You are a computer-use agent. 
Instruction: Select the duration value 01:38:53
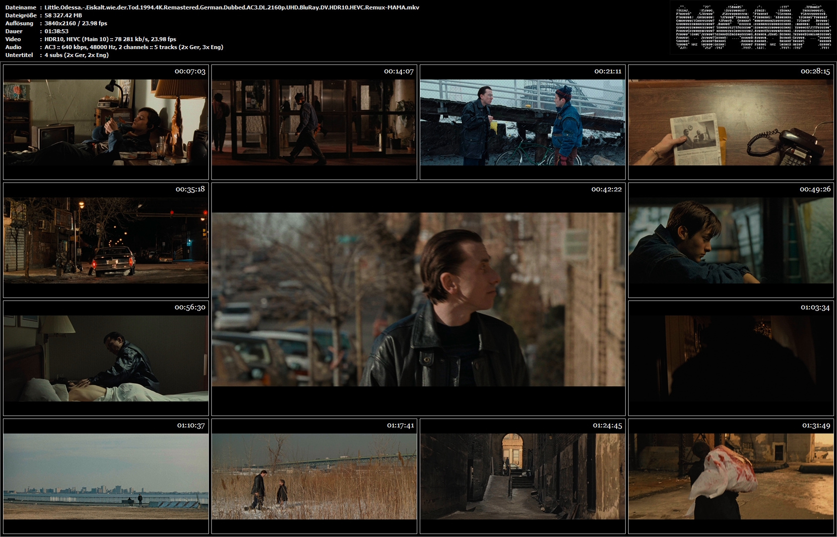point(57,31)
